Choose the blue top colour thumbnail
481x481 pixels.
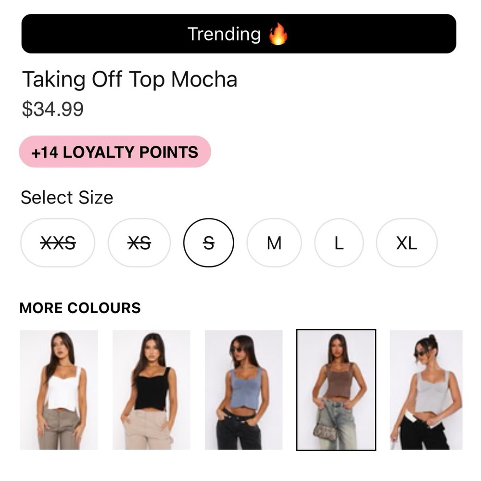click(243, 390)
